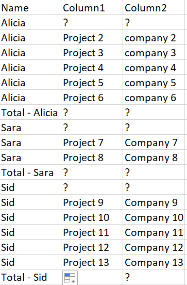Click the Total - Sid cell
187x285 pixels.
pyautogui.click(x=30, y=277)
